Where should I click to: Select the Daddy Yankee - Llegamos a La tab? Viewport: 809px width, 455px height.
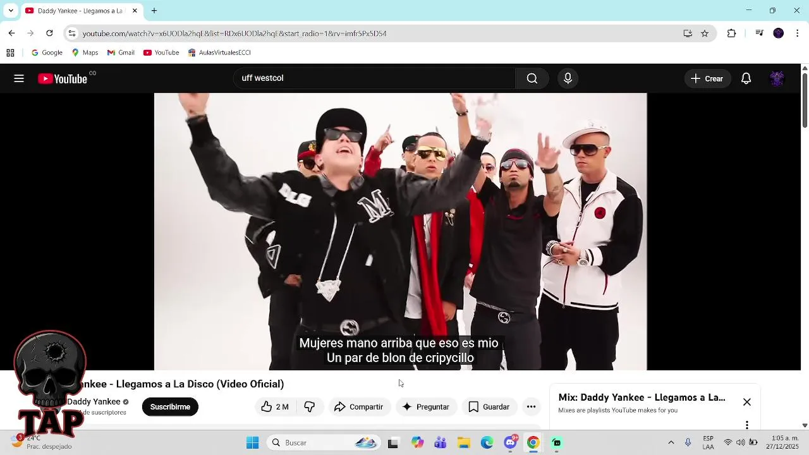tap(81, 11)
